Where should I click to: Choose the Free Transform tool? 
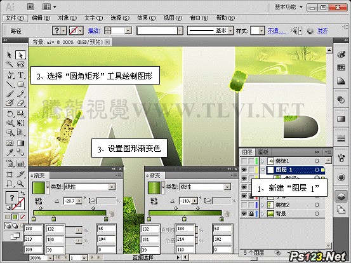20,123
